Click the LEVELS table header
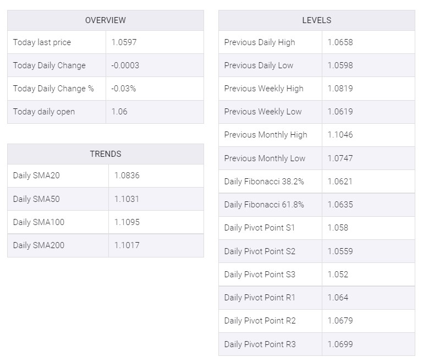423x362 pixels. 317,20
